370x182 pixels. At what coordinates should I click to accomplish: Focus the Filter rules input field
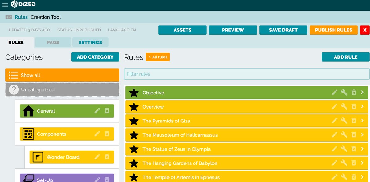coord(247,74)
